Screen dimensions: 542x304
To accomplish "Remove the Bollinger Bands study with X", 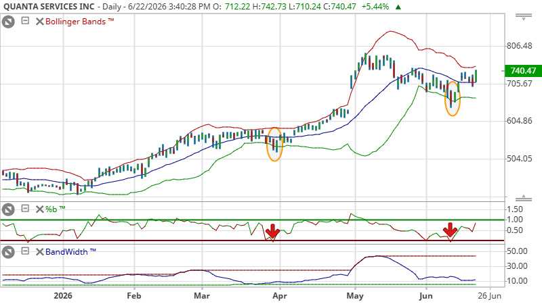I will tap(40, 22).
